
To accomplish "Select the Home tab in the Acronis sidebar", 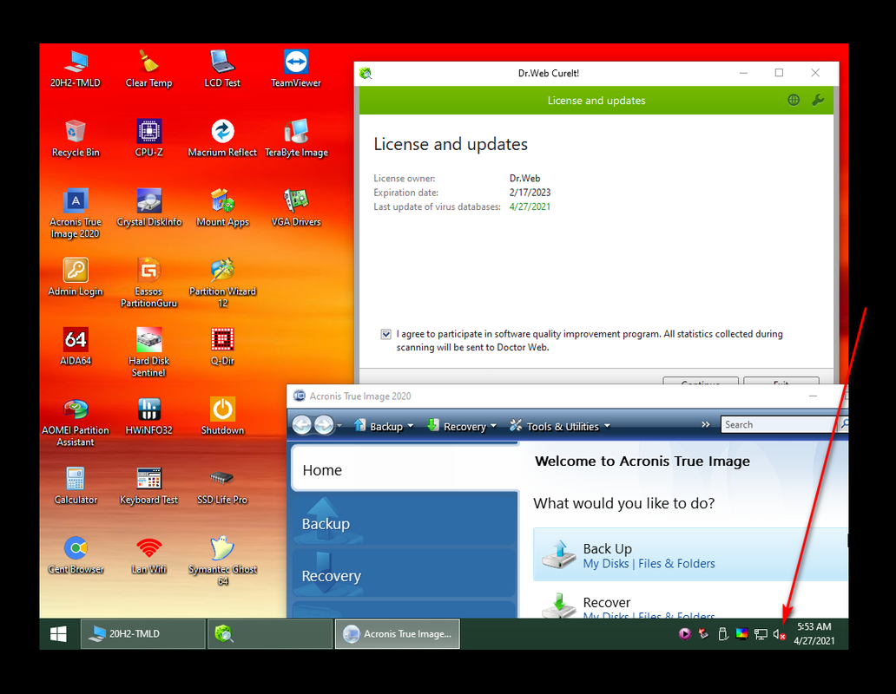I will click(x=405, y=469).
